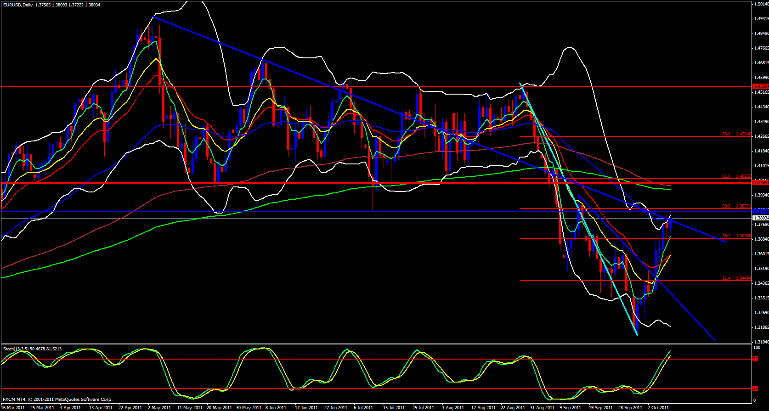Click the 16 Mar 2011 date label

tap(13, 408)
